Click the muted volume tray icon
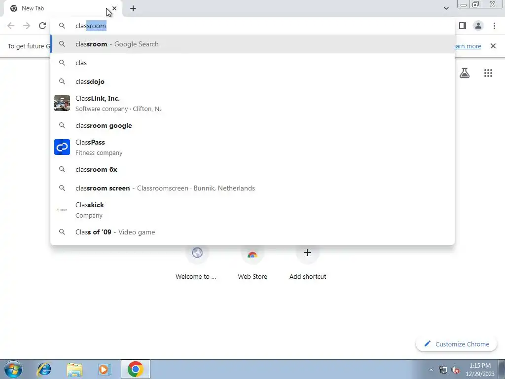The height and width of the screenshot is (379, 505). pos(455,370)
